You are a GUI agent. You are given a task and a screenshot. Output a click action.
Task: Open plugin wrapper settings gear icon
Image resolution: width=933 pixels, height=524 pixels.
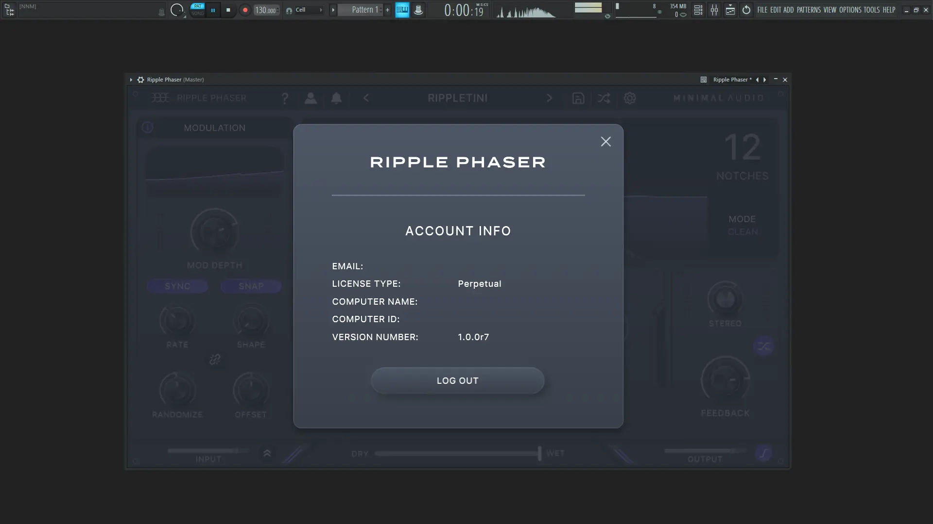point(140,80)
